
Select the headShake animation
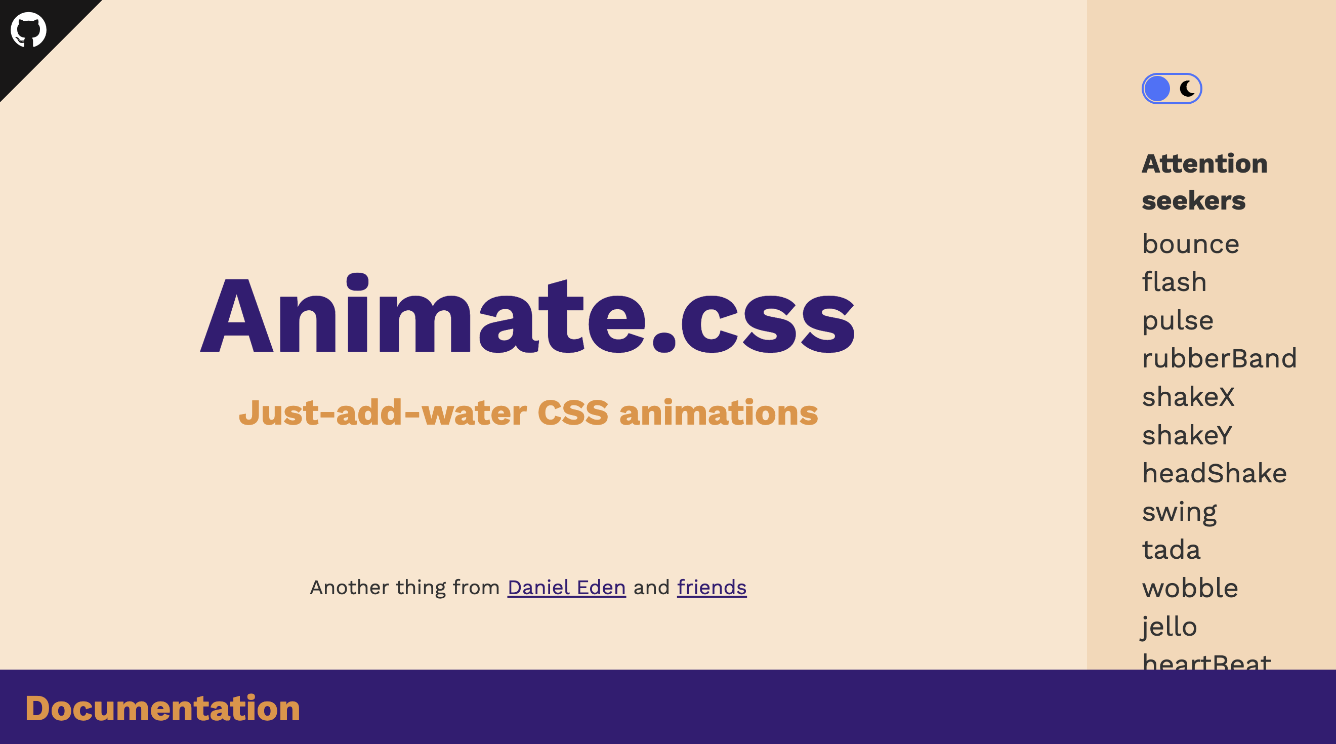pyautogui.click(x=1214, y=474)
